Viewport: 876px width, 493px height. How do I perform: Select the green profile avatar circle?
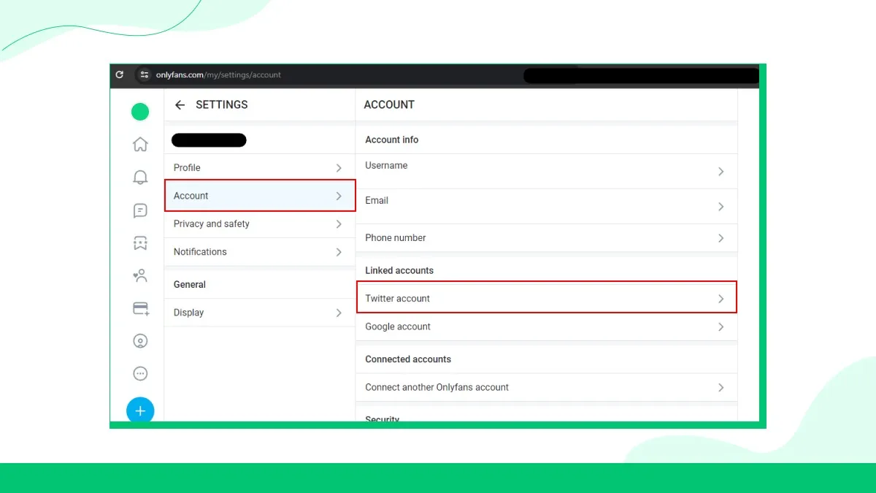[x=140, y=111]
